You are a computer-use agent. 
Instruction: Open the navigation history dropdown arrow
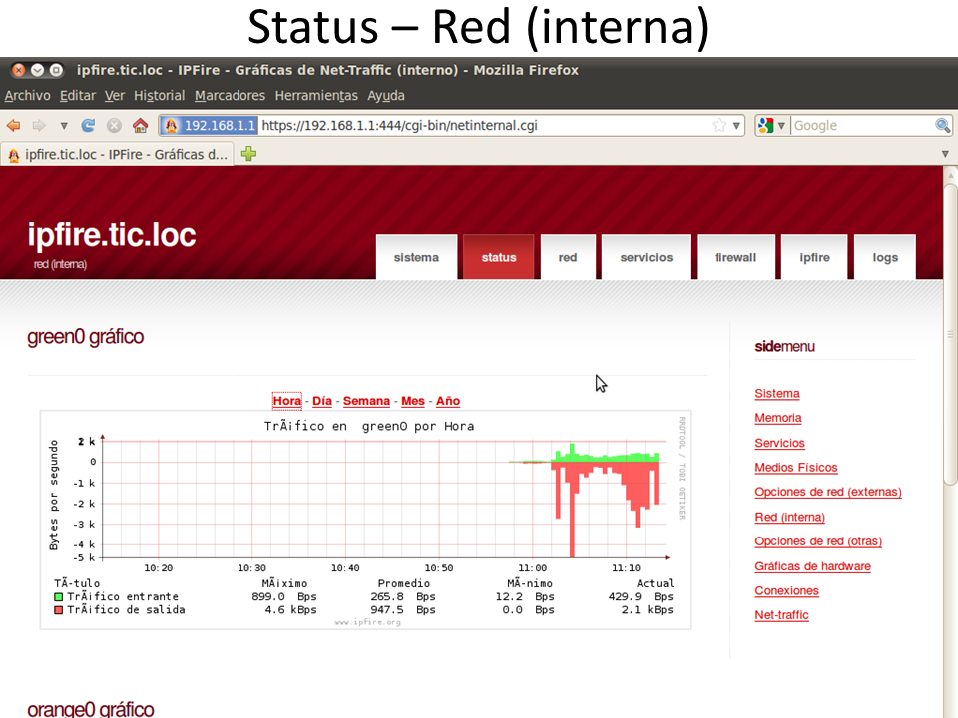64,126
